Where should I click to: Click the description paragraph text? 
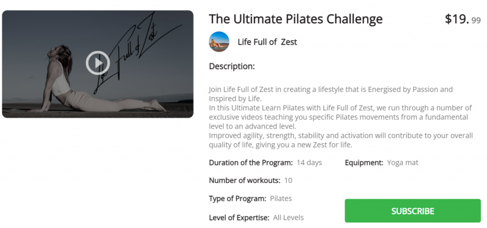[341, 117]
